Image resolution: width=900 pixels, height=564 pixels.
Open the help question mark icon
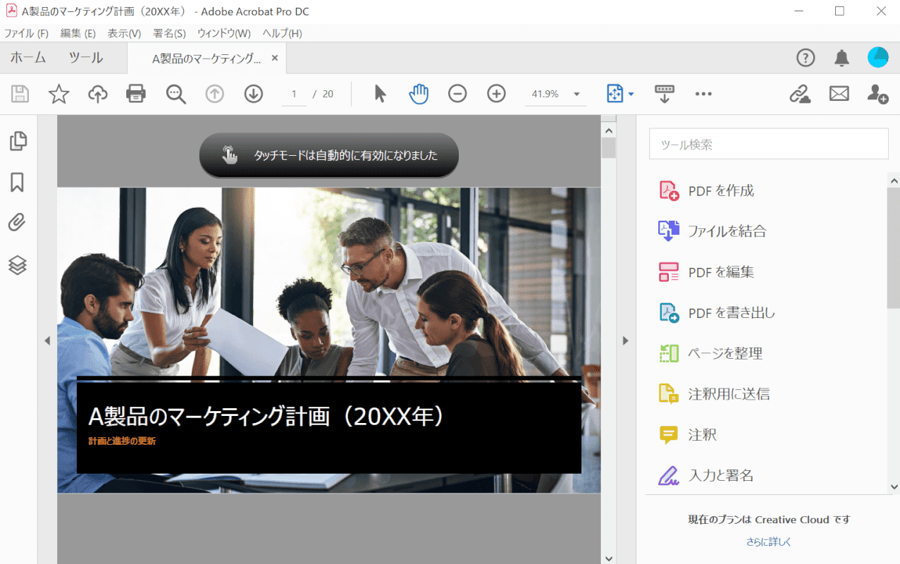pos(806,58)
